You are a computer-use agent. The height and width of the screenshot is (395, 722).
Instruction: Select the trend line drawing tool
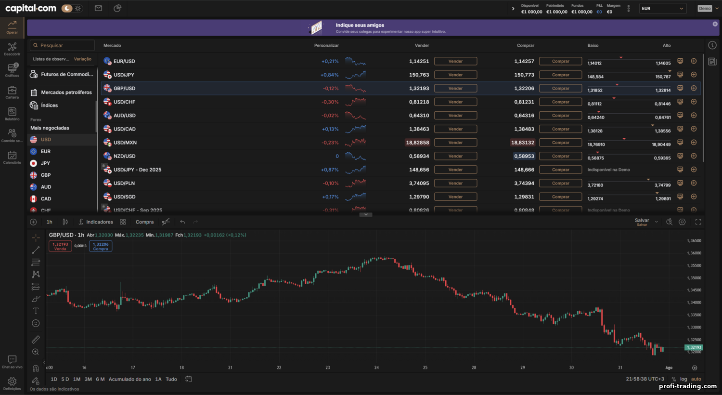click(x=36, y=250)
